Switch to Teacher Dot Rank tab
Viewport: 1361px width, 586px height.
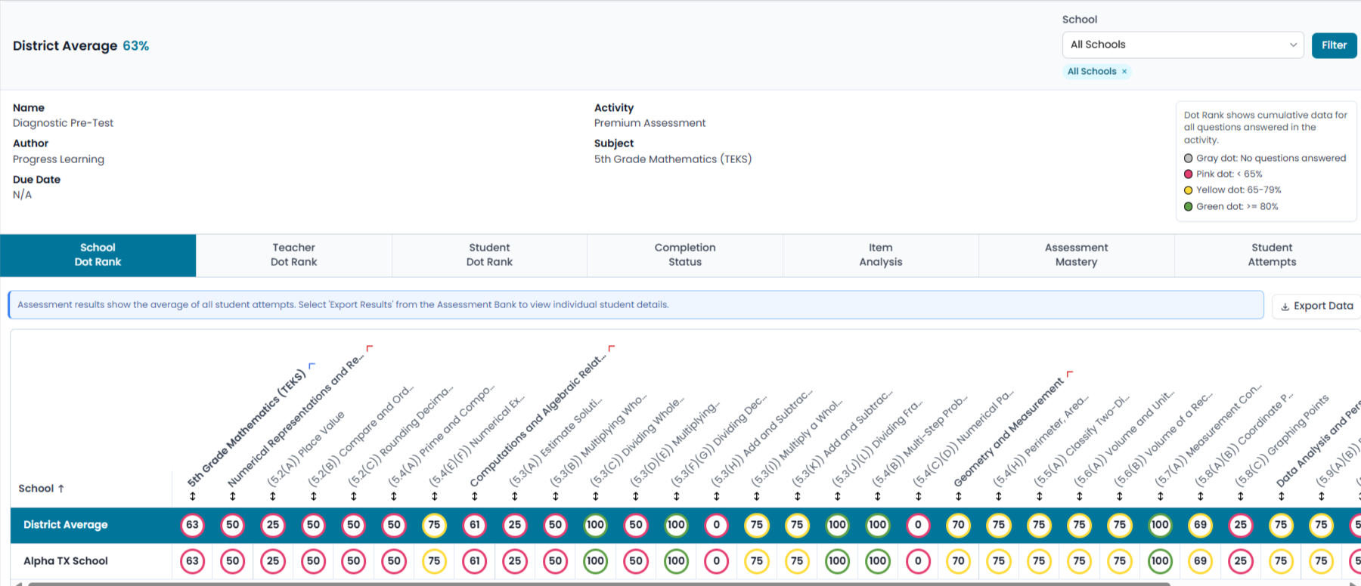click(x=293, y=255)
